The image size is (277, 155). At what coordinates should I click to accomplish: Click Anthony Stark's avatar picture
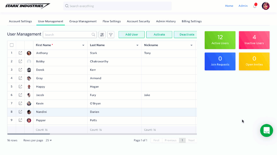pos(29,53)
